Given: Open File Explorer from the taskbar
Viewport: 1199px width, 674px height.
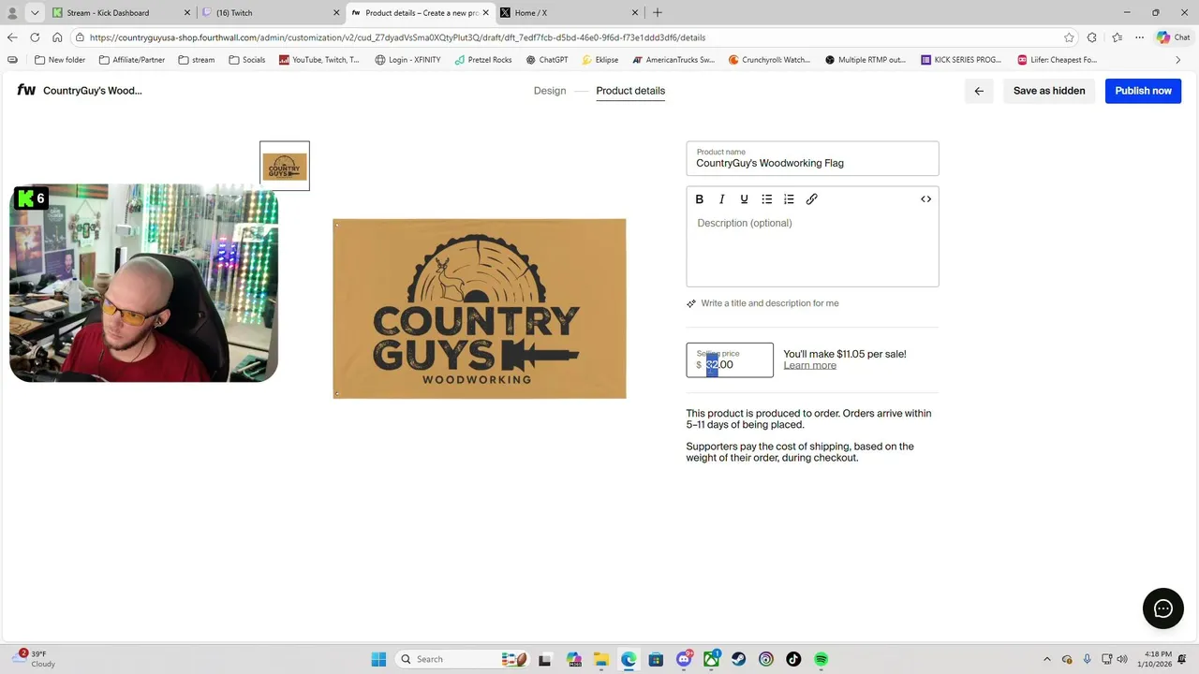Looking at the screenshot, I should [600, 659].
